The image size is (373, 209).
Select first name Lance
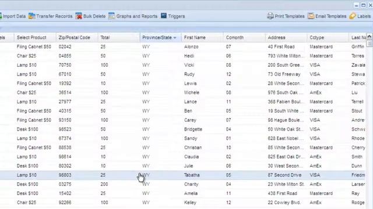point(191,102)
